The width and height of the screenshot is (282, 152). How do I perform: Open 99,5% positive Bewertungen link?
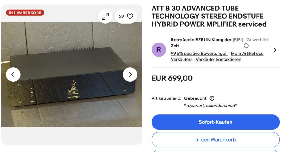tap(199, 54)
